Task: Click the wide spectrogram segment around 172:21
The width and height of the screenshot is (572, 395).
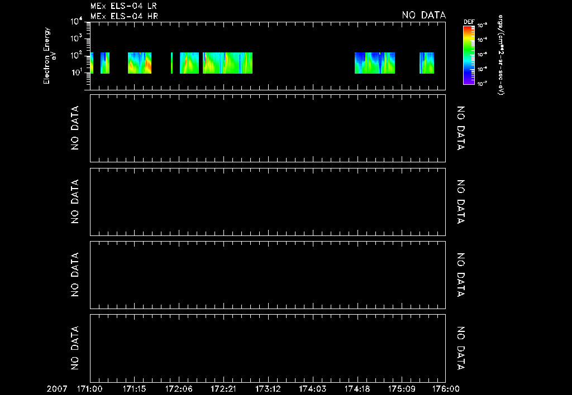Action: tap(228, 63)
